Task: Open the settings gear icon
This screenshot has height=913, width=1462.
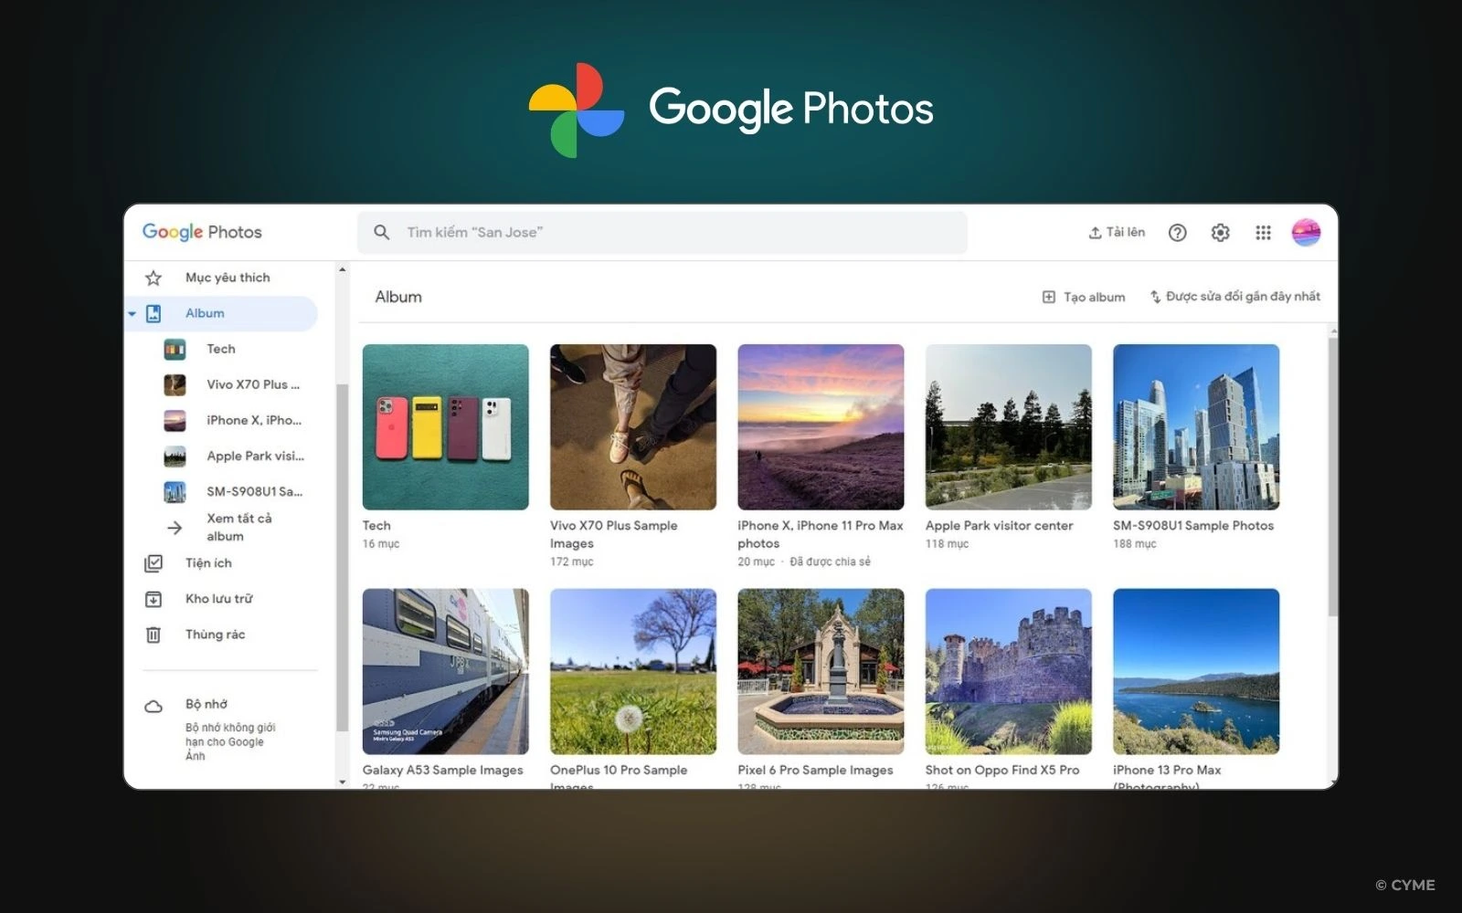Action: [1219, 233]
